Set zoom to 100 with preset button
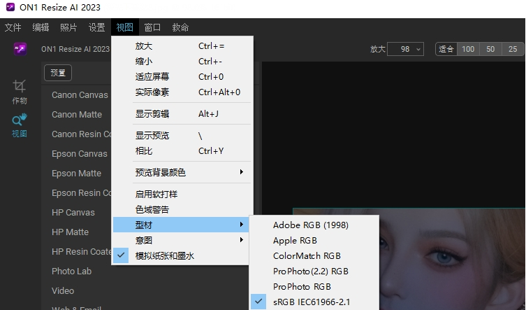The height and width of the screenshot is (310, 526). click(x=468, y=49)
